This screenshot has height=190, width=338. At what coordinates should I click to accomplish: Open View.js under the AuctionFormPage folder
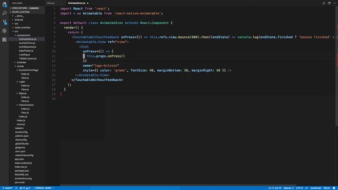pos(25,78)
